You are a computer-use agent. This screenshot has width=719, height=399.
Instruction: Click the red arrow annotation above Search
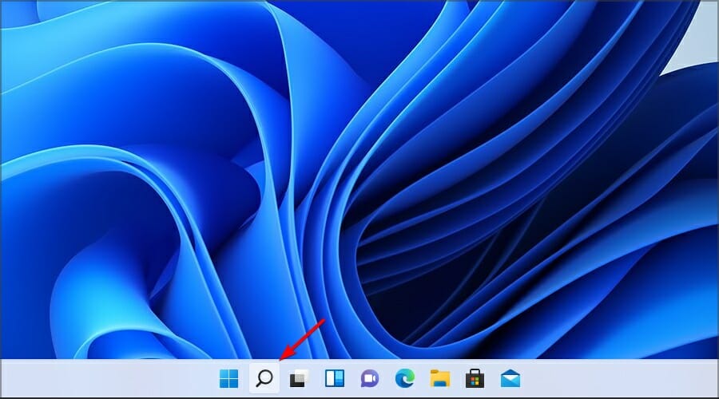(302, 339)
